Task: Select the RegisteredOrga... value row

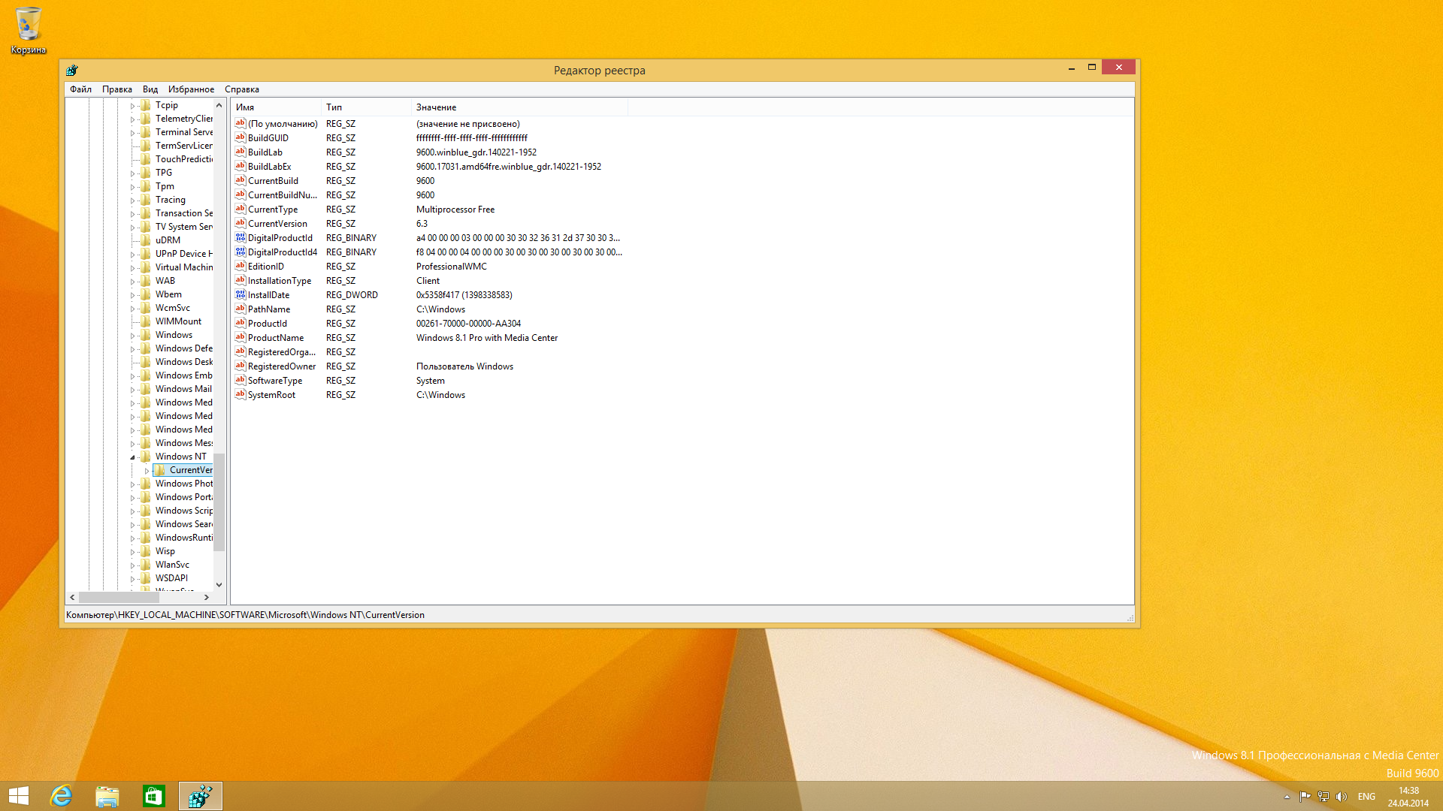Action: click(428, 351)
